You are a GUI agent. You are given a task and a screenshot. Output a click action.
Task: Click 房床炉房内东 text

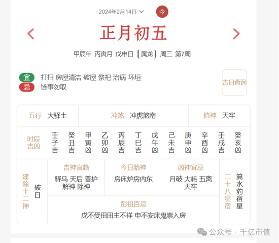coord(133,179)
